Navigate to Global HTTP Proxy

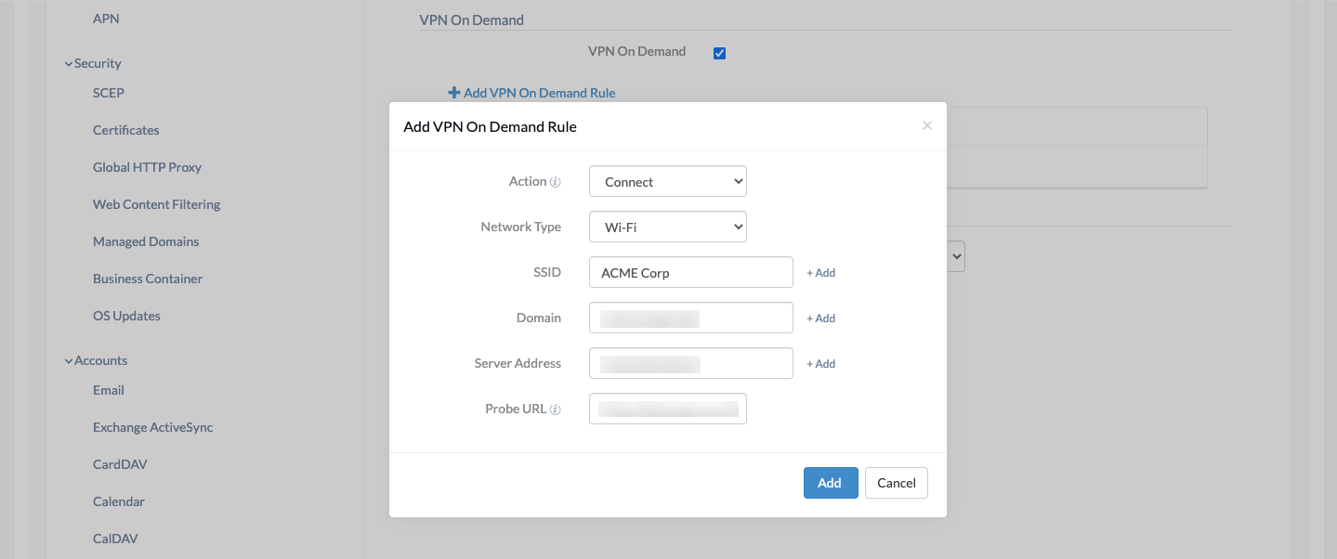(147, 167)
